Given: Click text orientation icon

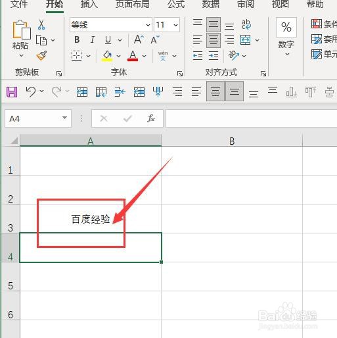Looking at the screenshot, I should pos(234,55).
